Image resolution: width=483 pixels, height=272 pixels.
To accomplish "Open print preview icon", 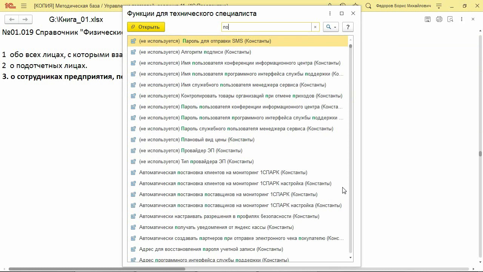I will coord(450,19).
